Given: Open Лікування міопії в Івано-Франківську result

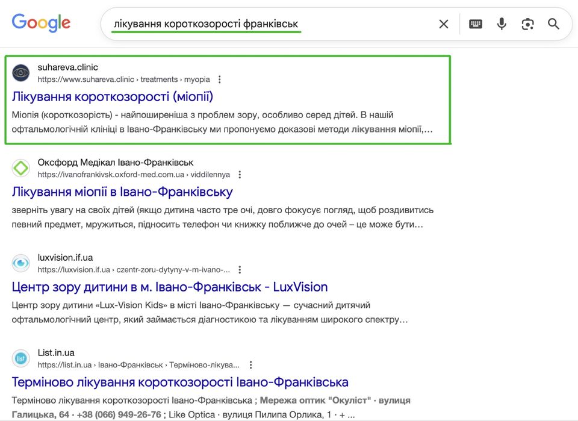Looking at the screenshot, I should coord(122,192).
